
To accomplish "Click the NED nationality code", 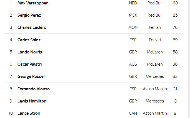I will pyautogui.click(x=133, y=3).
